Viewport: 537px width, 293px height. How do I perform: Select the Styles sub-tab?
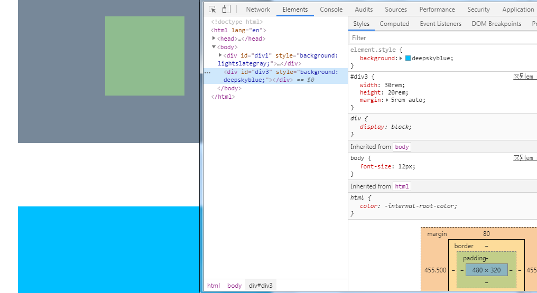[x=362, y=24]
